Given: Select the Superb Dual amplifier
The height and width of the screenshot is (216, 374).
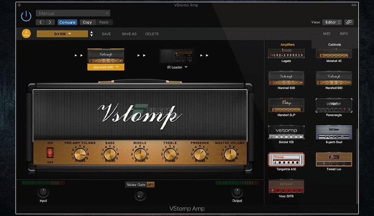Looking at the screenshot, I should pyautogui.click(x=334, y=132).
